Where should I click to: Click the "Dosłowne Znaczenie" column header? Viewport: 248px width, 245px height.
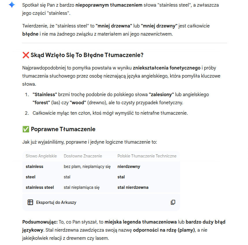[x=83, y=156]
